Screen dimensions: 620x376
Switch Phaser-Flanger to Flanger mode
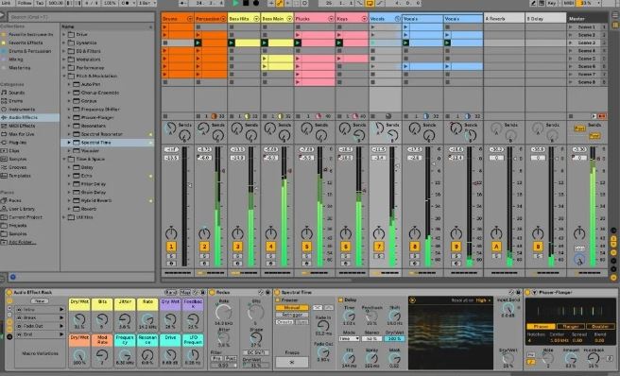click(x=571, y=327)
